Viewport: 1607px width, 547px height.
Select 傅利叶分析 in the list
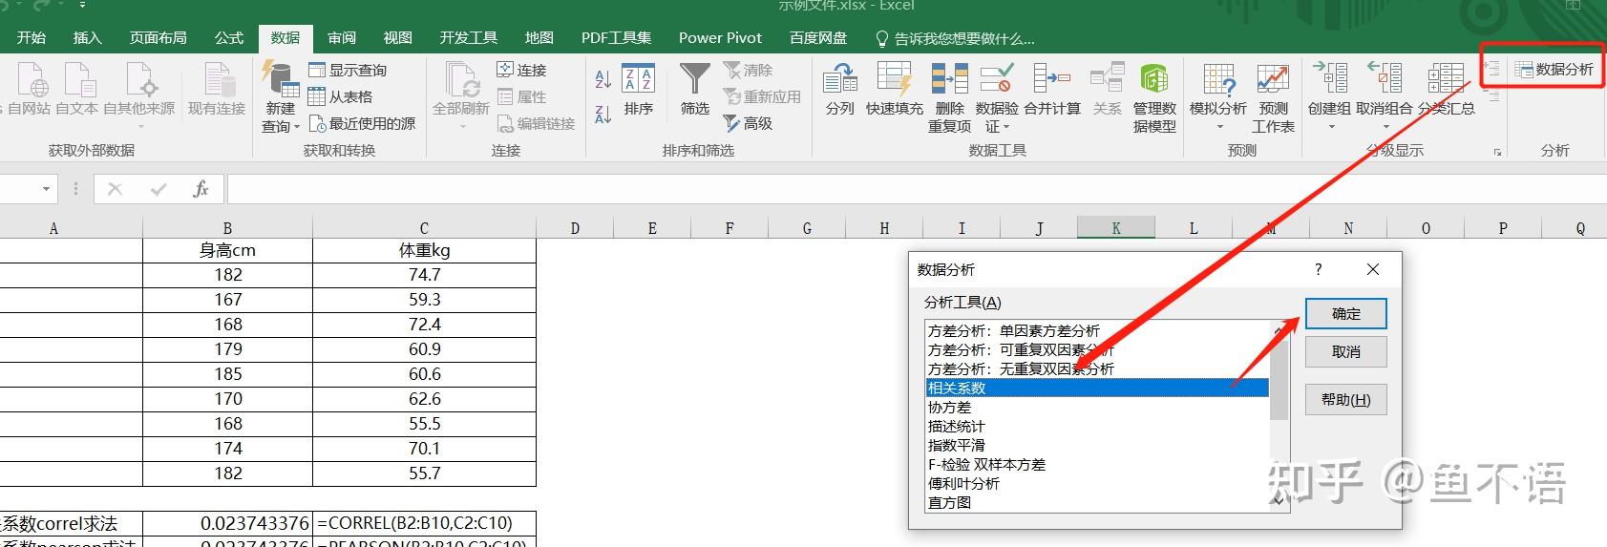[1098, 484]
